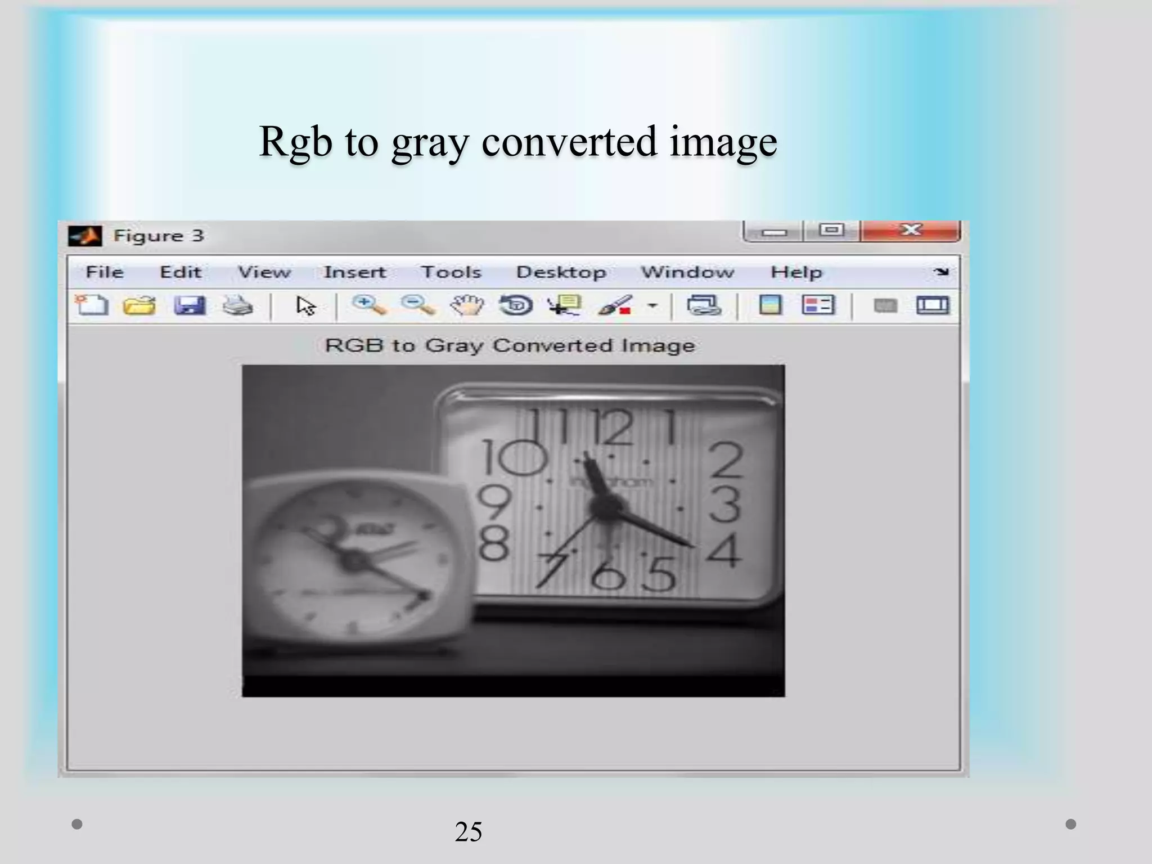This screenshot has width=1152, height=864.
Task: Open the Desktop menu
Action: (x=561, y=273)
